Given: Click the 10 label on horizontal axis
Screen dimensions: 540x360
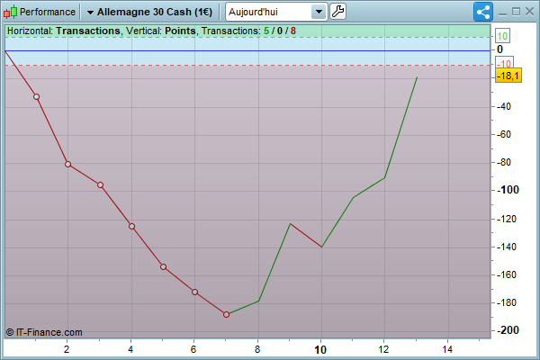Looking at the screenshot, I should [x=320, y=350].
